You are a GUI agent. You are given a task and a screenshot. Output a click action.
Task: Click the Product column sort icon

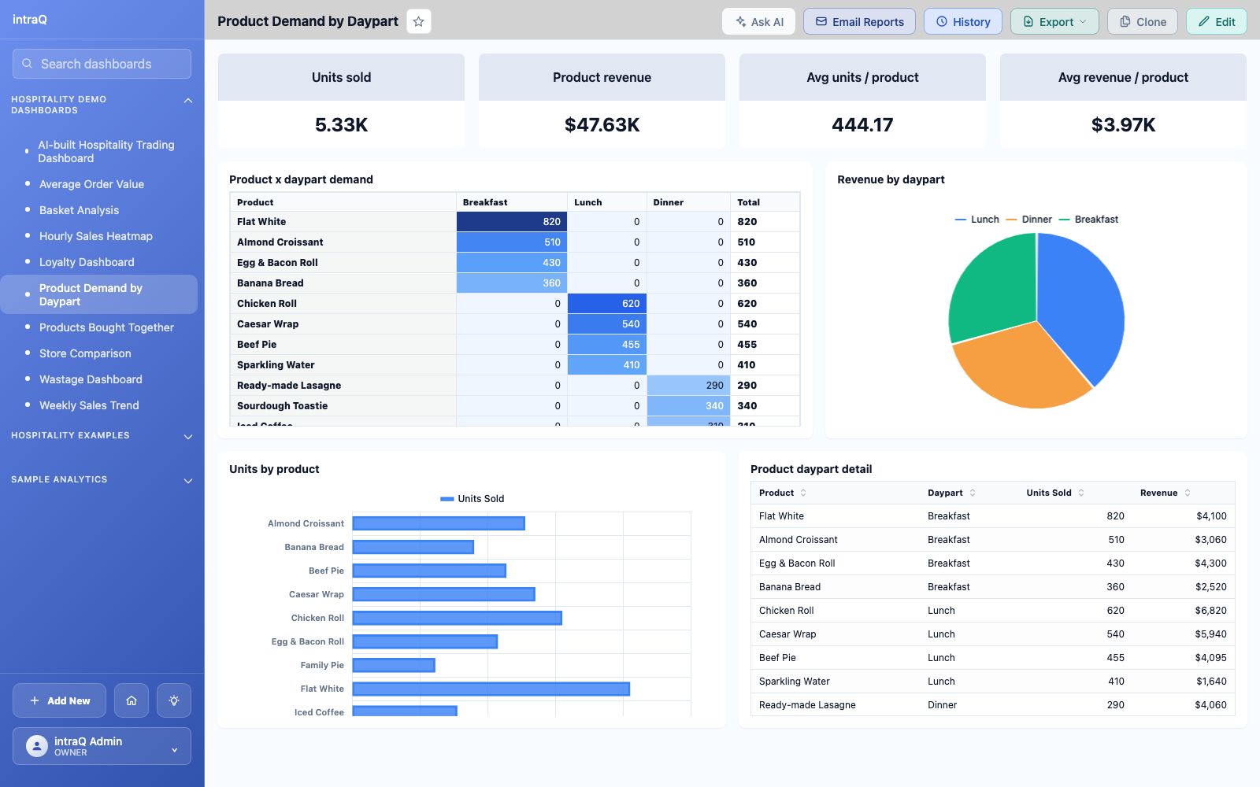click(x=803, y=493)
